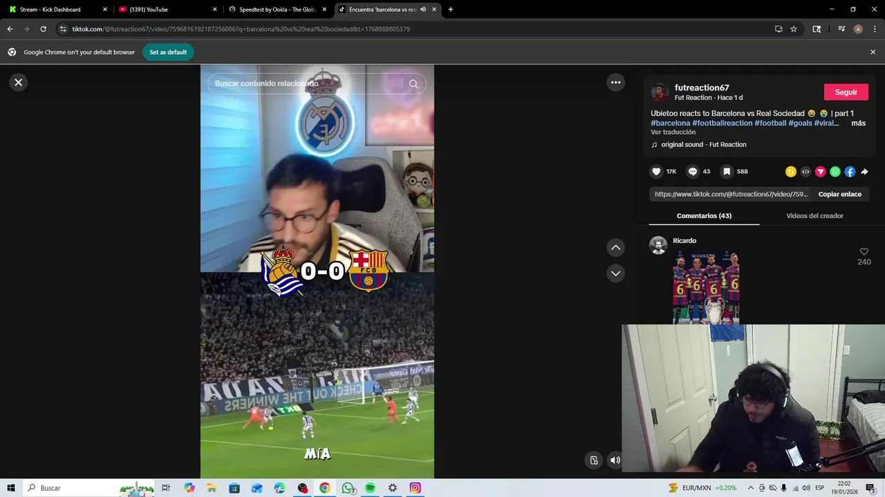The image size is (885, 497).
Task: Open Instagram from taskbar
Action: point(415,488)
